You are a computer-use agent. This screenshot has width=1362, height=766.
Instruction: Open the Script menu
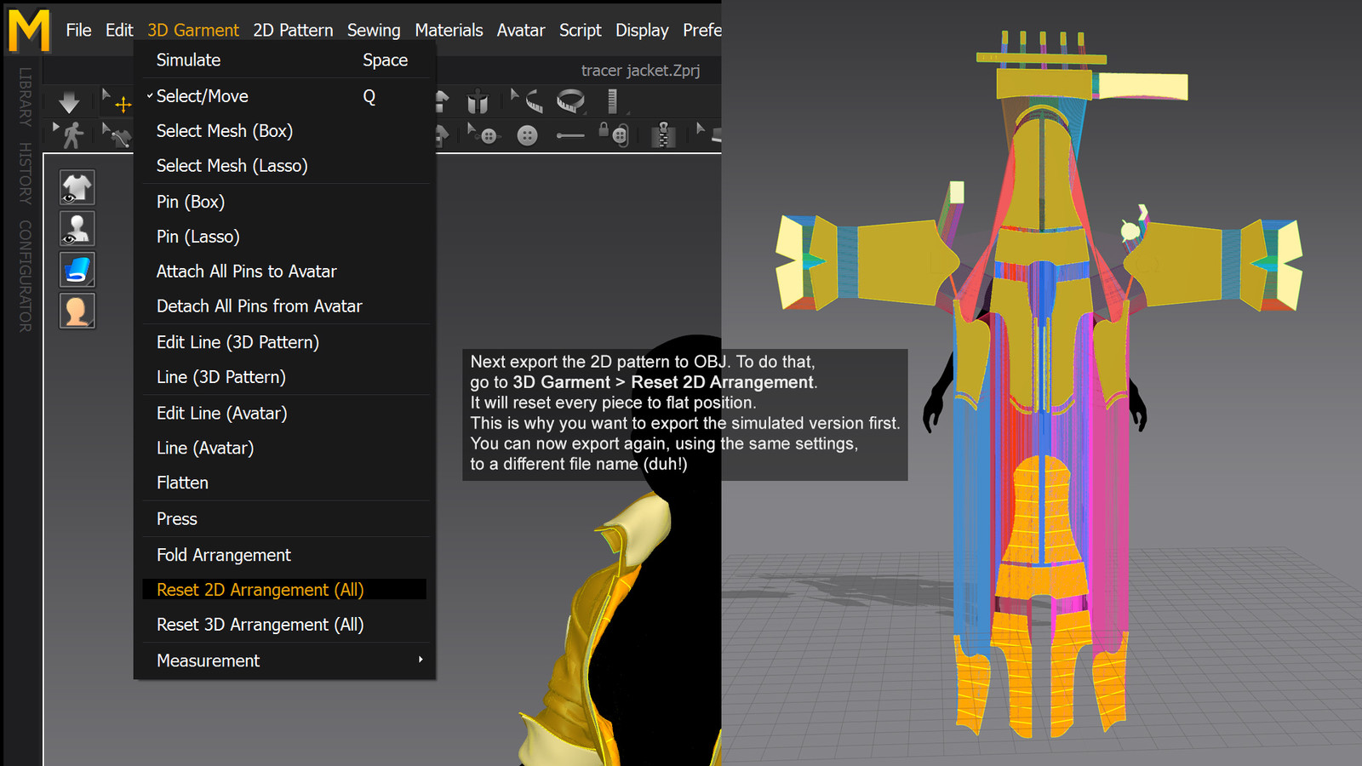(x=581, y=30)
